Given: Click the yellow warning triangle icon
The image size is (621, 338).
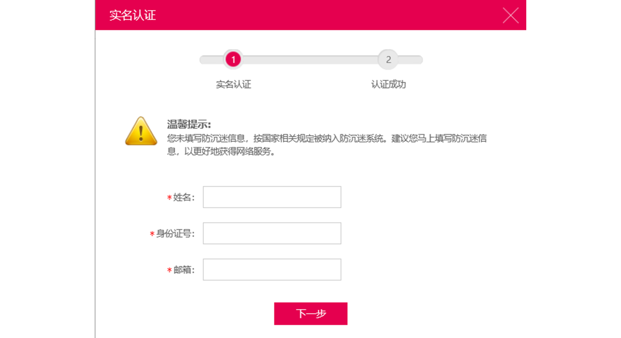Looking at the screenshot, I should point(141,132).
